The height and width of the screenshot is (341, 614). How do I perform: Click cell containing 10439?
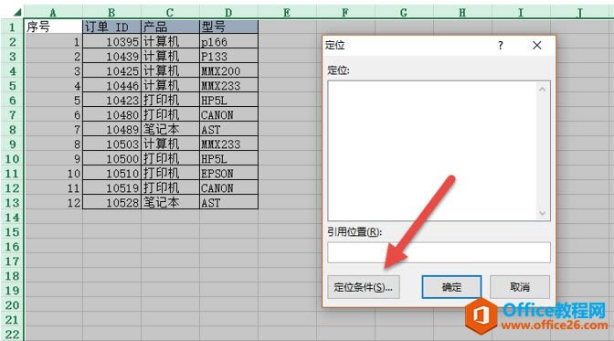(111, 56)
